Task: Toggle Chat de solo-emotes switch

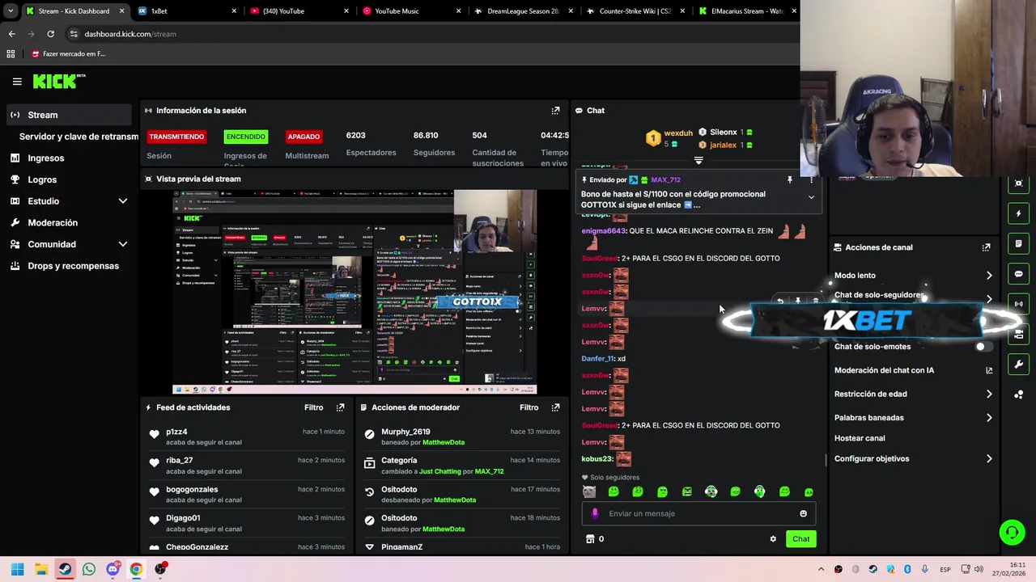Action: point(983,347)
